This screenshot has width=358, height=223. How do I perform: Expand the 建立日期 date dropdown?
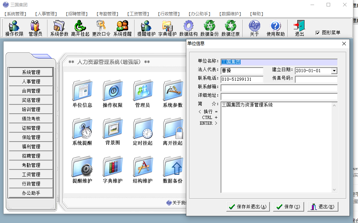pos(334,71)
